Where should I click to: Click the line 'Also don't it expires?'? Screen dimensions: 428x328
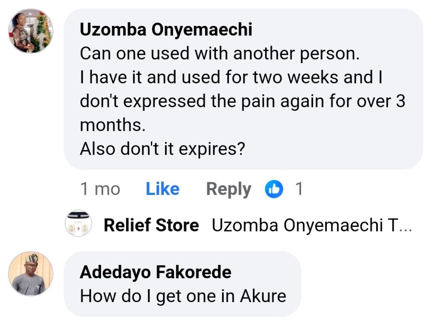point(162,149)
